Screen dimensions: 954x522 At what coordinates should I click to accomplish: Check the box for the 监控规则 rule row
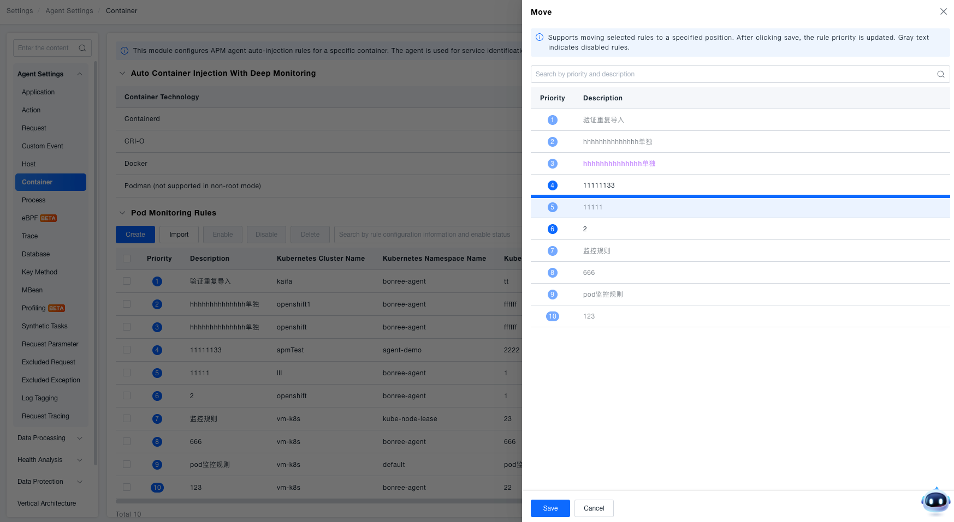[x=127, y=418]
